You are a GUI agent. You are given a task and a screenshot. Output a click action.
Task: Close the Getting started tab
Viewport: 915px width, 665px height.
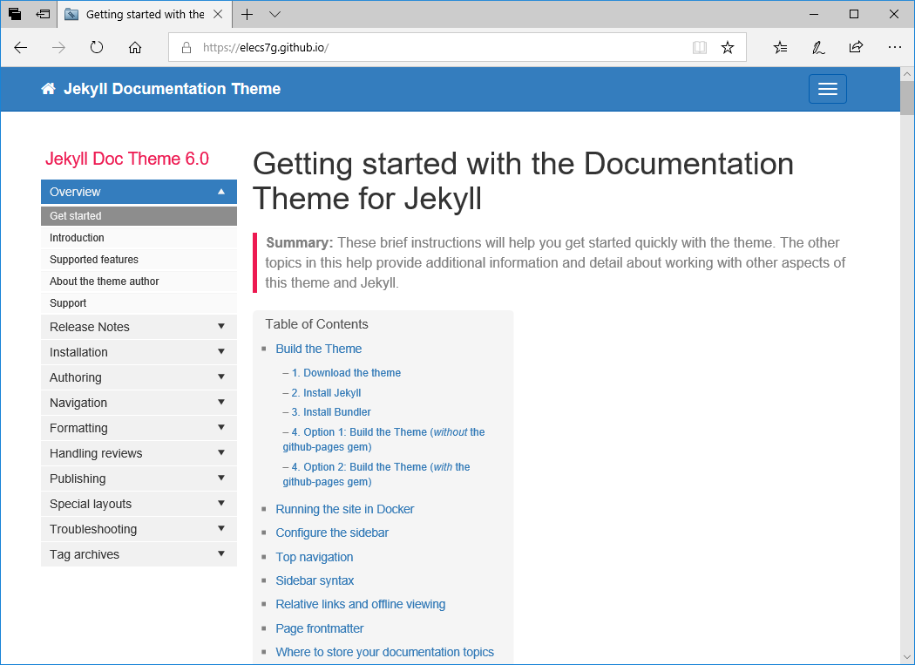[218, 14]
